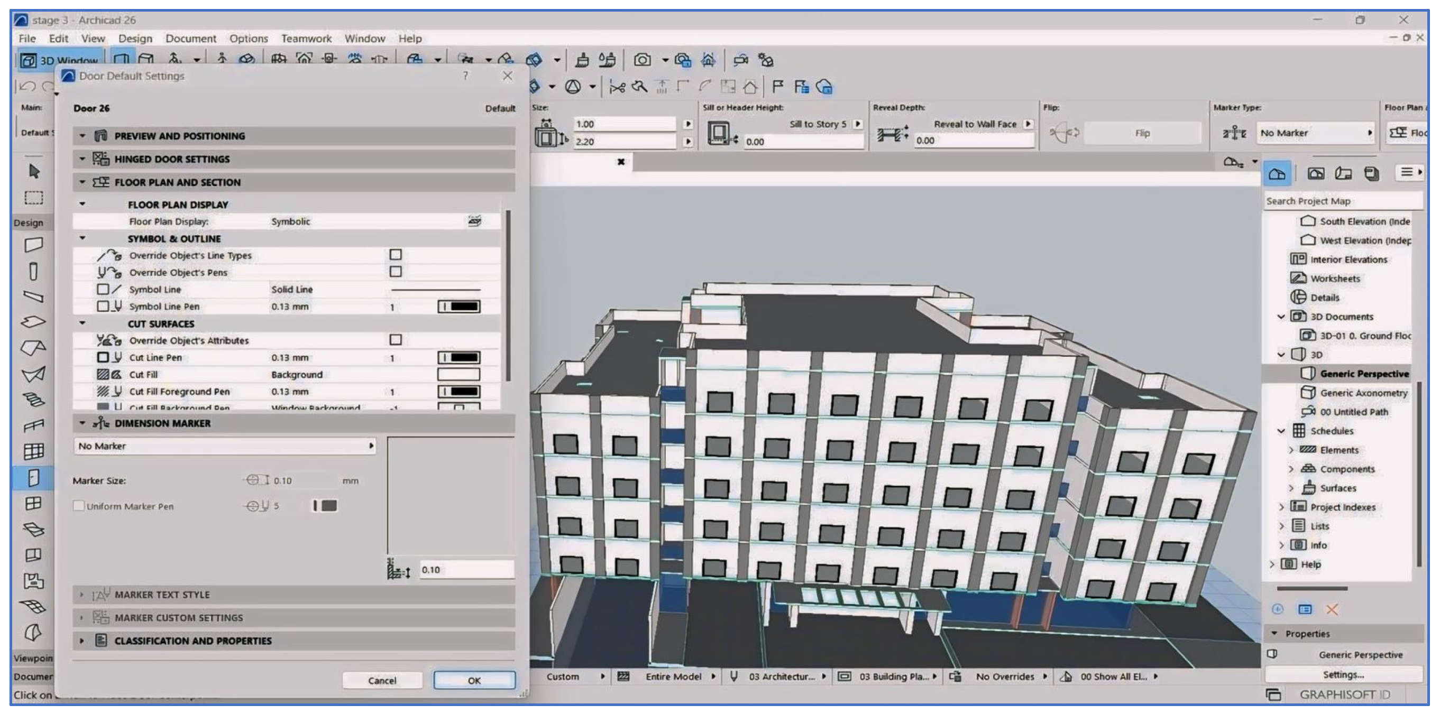Select the Curtain Wall tool
Screen dimensions: 1440x714
tap(33, 451)
